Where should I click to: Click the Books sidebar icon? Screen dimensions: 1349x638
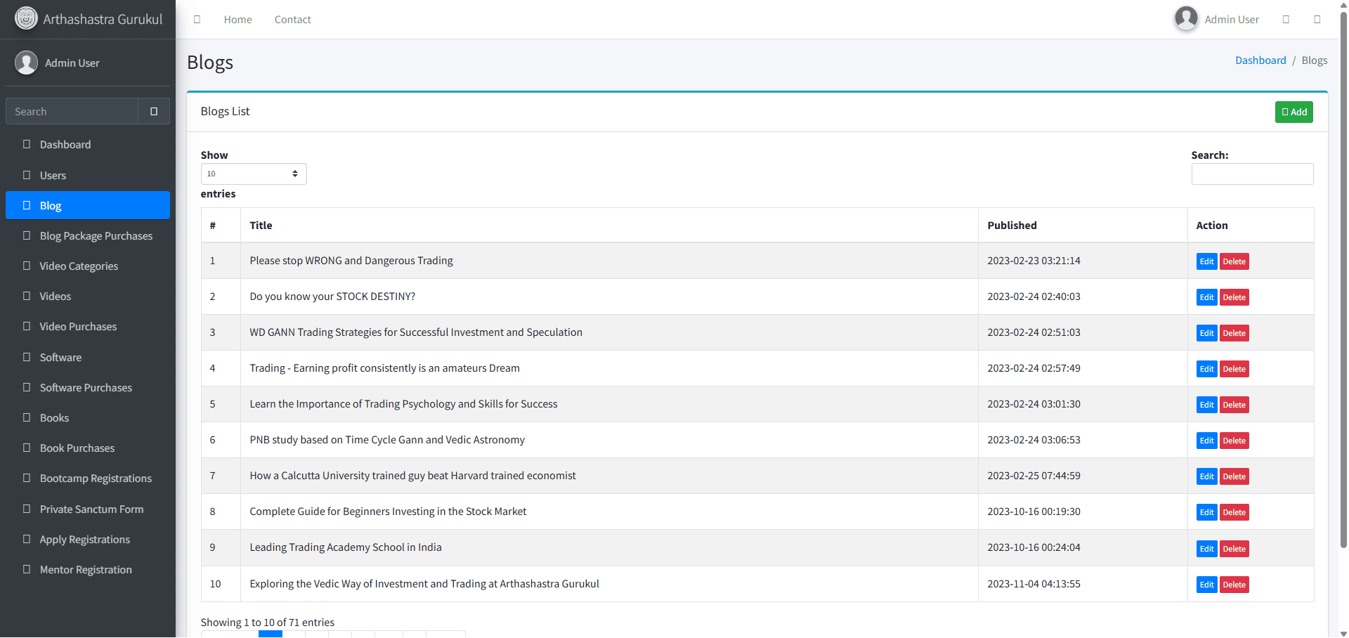[x=27, y=417]
